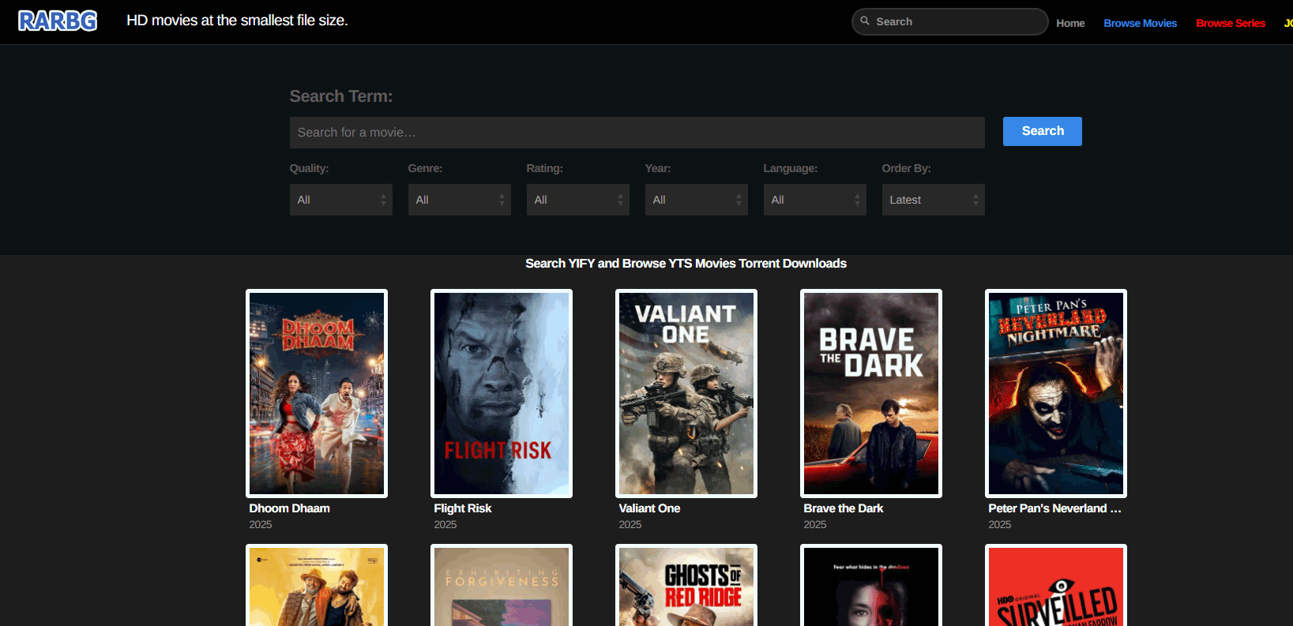This screenshot has width=1293, height=626.
Task: Open the Flight Risk poster
Action: coord(502,393)
